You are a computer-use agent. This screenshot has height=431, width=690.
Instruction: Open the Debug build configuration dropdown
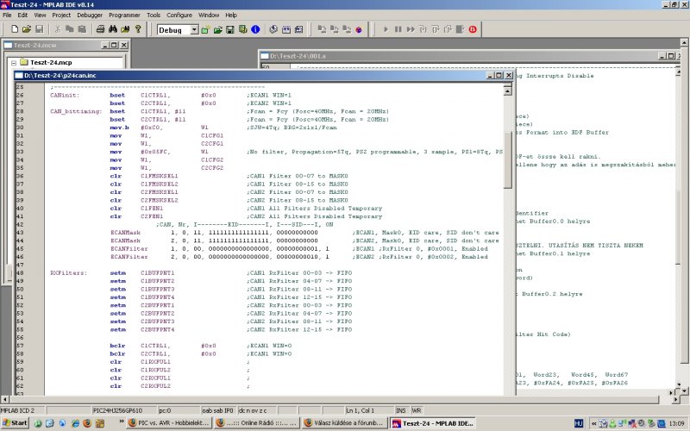click(194, 30)
